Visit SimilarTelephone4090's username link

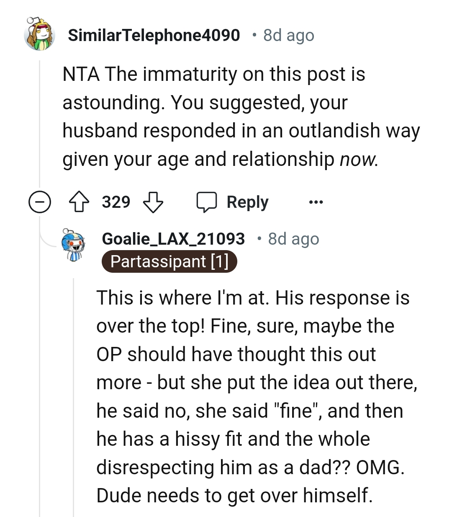coord(154,35)
